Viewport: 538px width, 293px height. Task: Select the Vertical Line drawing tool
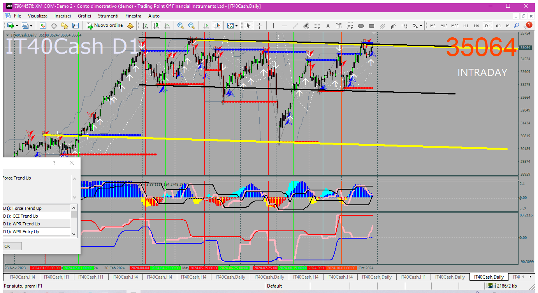(x=273, y=26)
